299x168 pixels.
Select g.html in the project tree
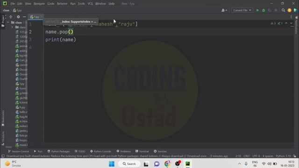[21, 93]
